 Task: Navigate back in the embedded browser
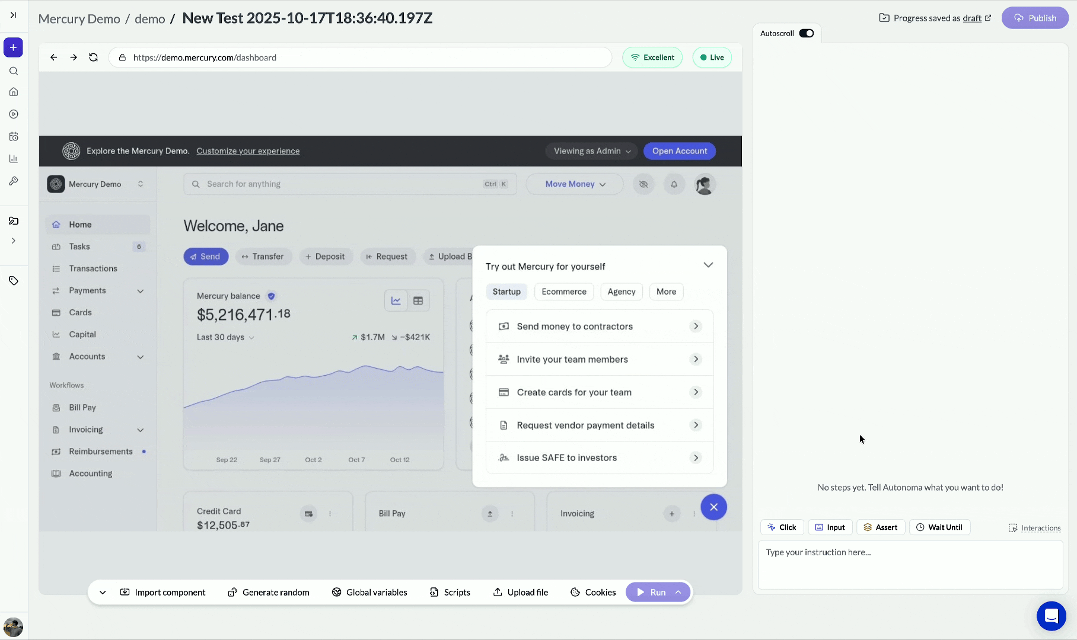pyautogui.click(x=53, y=57)
